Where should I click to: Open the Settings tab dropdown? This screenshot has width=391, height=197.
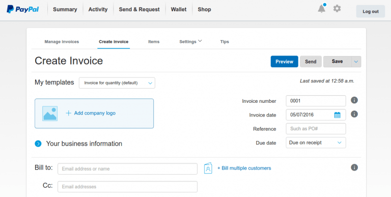(190, 42)
